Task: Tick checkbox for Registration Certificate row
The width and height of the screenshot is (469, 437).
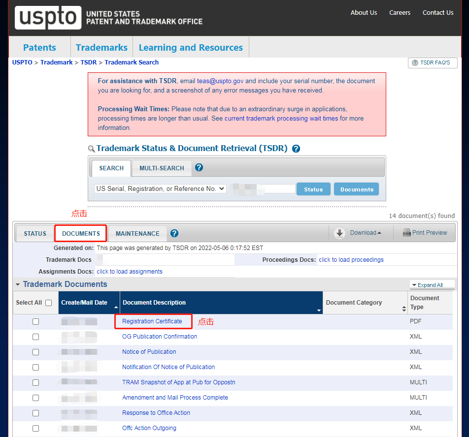Action: coord(35,321)
